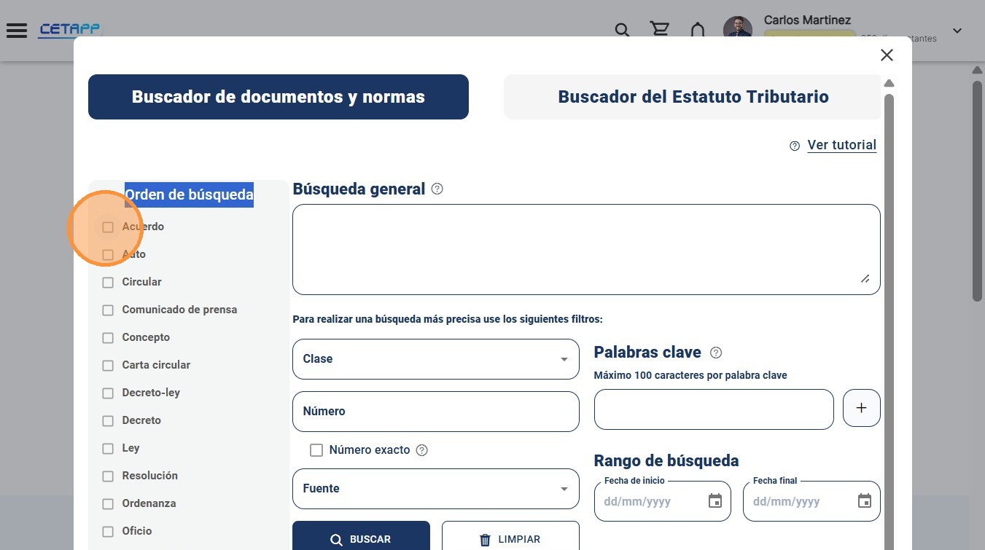Image resolution: width=985 pixels, height=550 pixels.
Task: Add keyword with the plus button
Action: click(862, 408)
